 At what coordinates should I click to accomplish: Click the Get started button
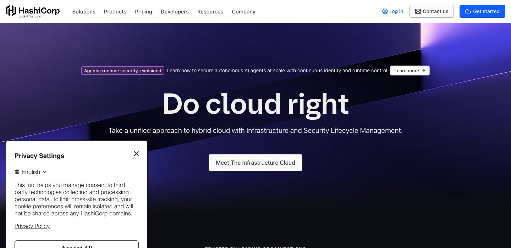(482, 11)
